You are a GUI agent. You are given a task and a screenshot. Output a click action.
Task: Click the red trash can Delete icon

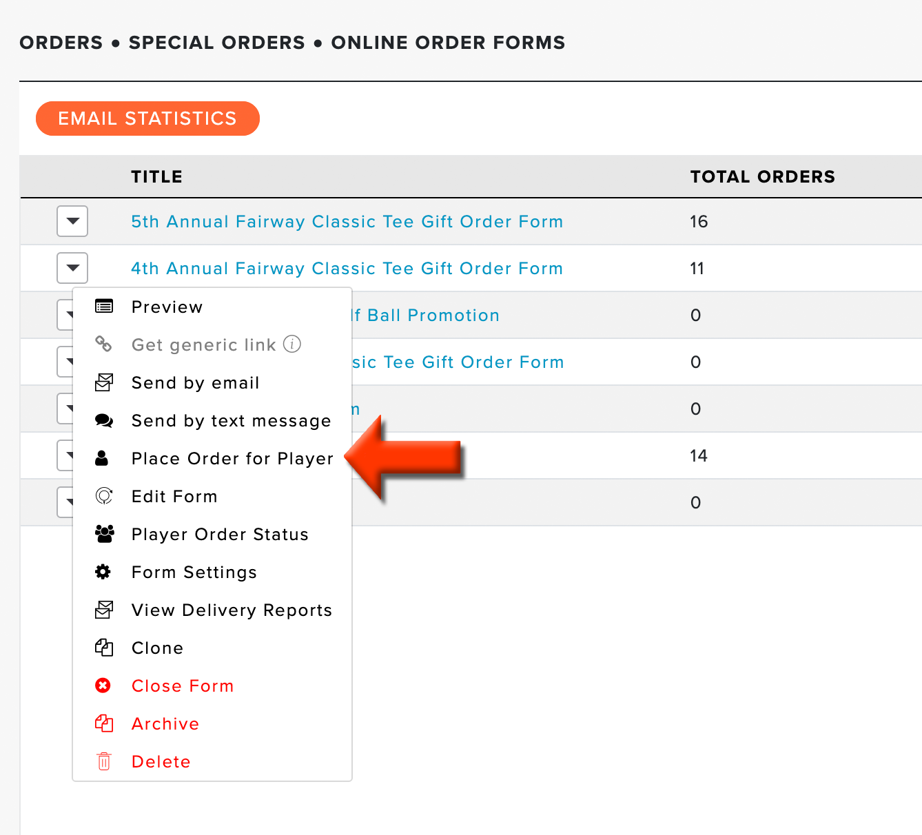point(104,761)
